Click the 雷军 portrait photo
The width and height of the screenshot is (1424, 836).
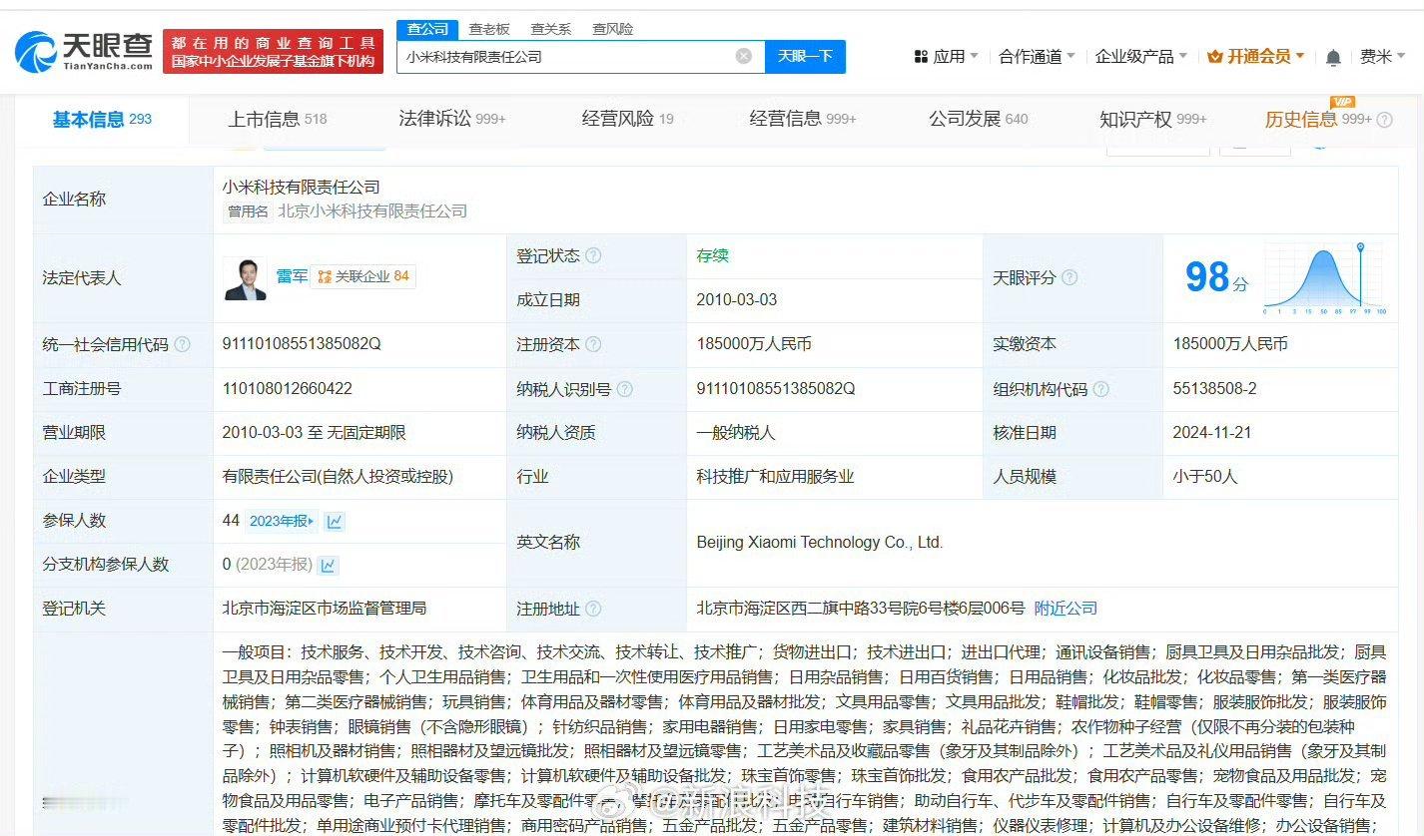[245, 278]
